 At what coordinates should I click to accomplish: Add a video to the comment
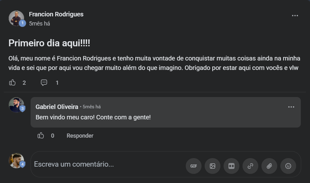pyautogui.click(x=231, y=166)
